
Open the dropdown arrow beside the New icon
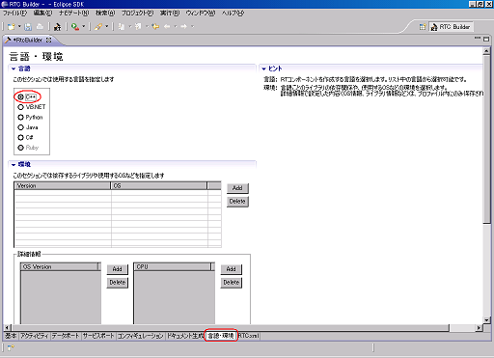pyautogui.click(x=19, y=27)
